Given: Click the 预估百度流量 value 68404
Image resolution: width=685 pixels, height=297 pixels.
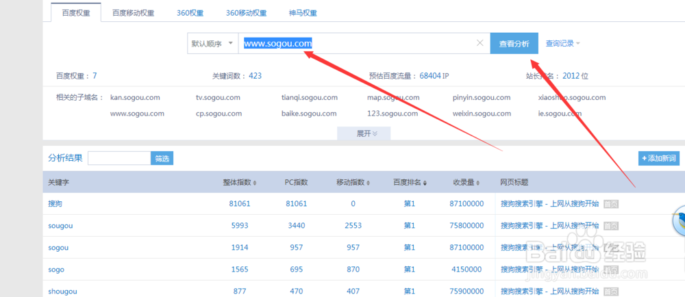Looking at the screenshot, I should (430, 76).
